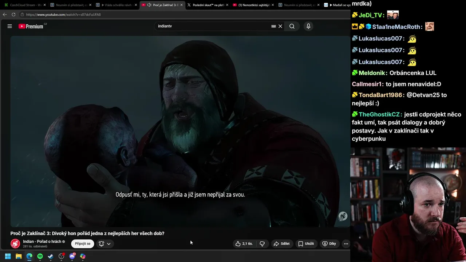Screen dimensions: 466x262
Task: Save the video with Uložit
Action: pyautogui.click(x=306, y=244)
